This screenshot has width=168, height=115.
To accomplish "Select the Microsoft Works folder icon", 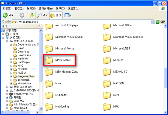I will (49, 49).
